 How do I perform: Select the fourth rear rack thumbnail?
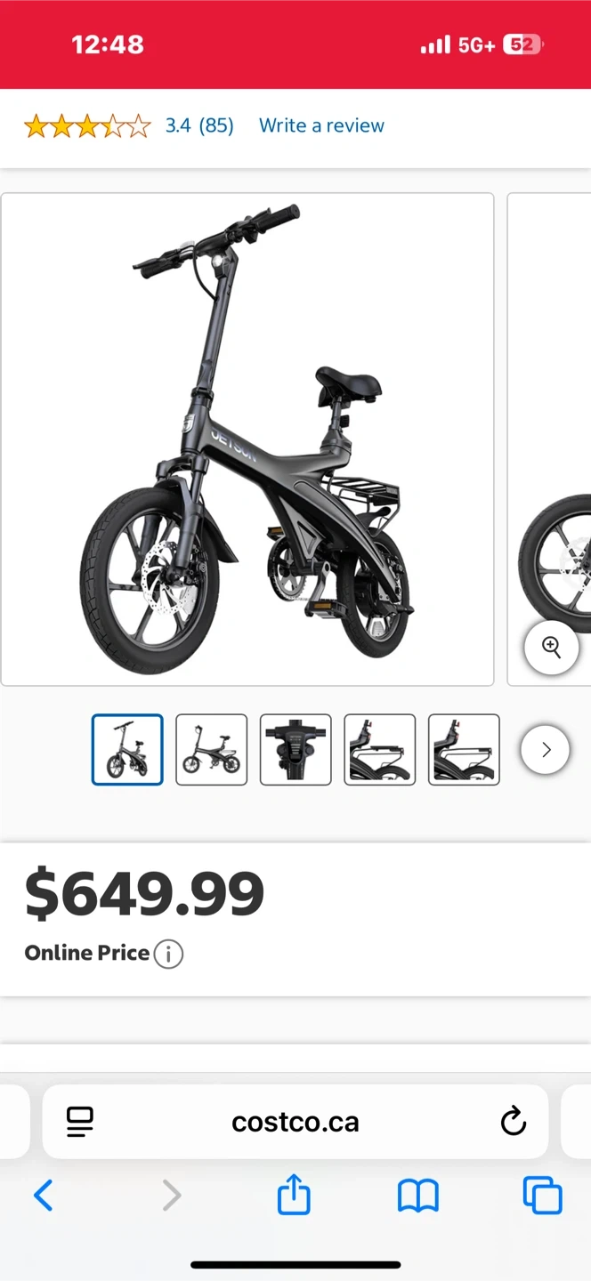[380, 750]
